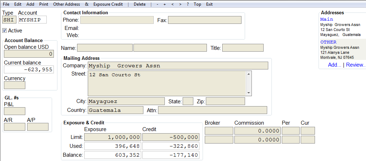This screenshot has height=161, width=366.
Task: Click the Review addresses link
Action: pos(356,65)
